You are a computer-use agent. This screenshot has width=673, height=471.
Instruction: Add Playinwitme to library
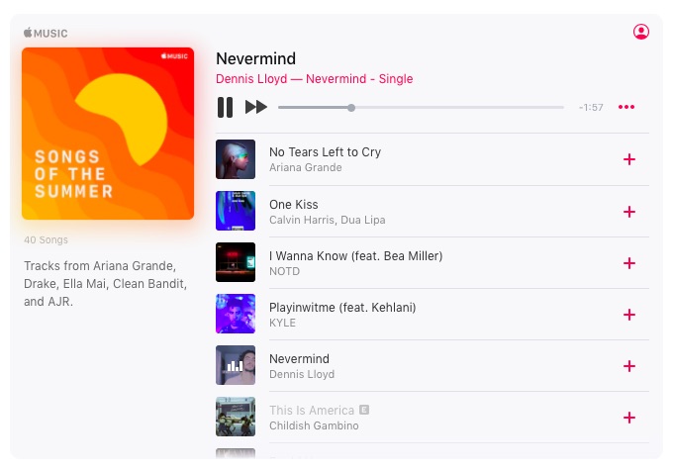(x=629, y=315)
